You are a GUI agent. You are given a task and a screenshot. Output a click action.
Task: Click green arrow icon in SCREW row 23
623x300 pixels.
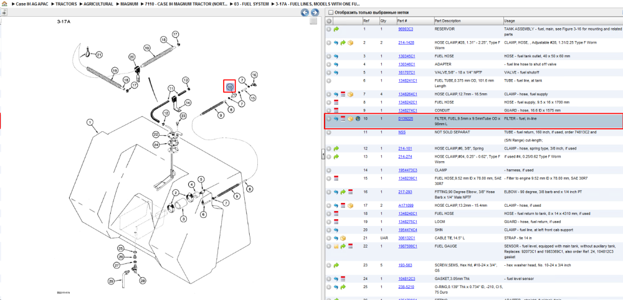(336, 265)
